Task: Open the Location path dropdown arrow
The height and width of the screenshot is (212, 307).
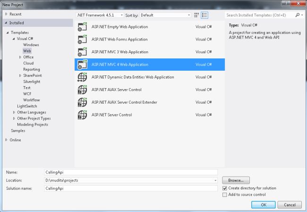Action: click(x=215, y=180)
